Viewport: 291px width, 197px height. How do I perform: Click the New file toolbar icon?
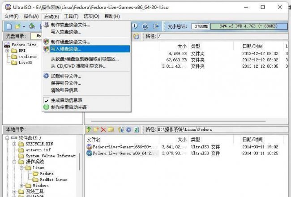coord(9,26)
